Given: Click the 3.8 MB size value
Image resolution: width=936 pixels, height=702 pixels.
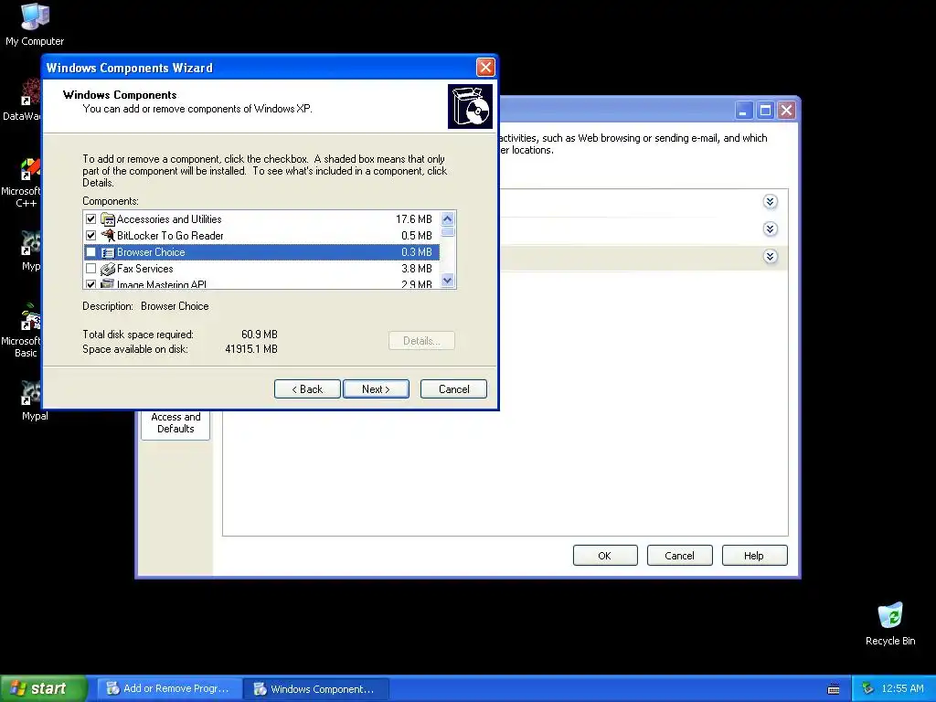Looking at the screenshot, I should [417, 269].
